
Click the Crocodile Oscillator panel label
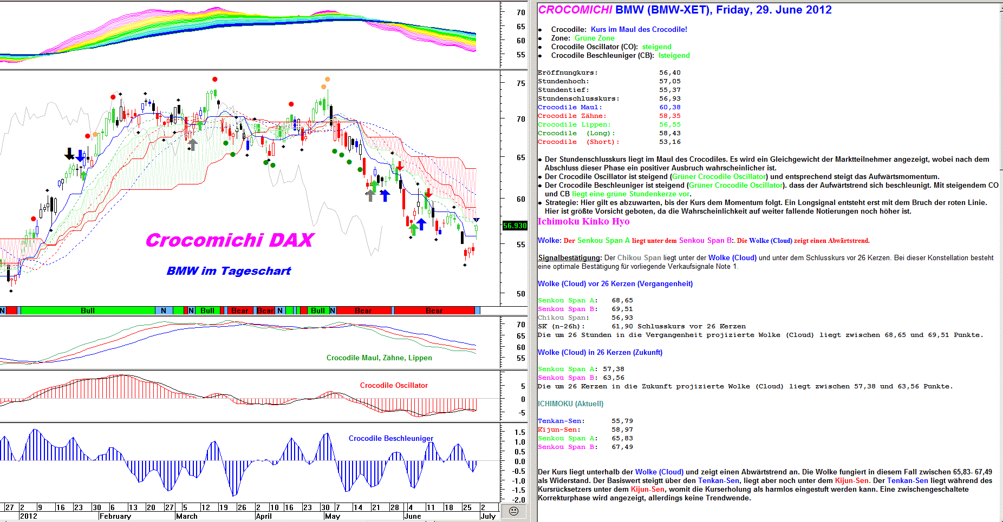394,385
